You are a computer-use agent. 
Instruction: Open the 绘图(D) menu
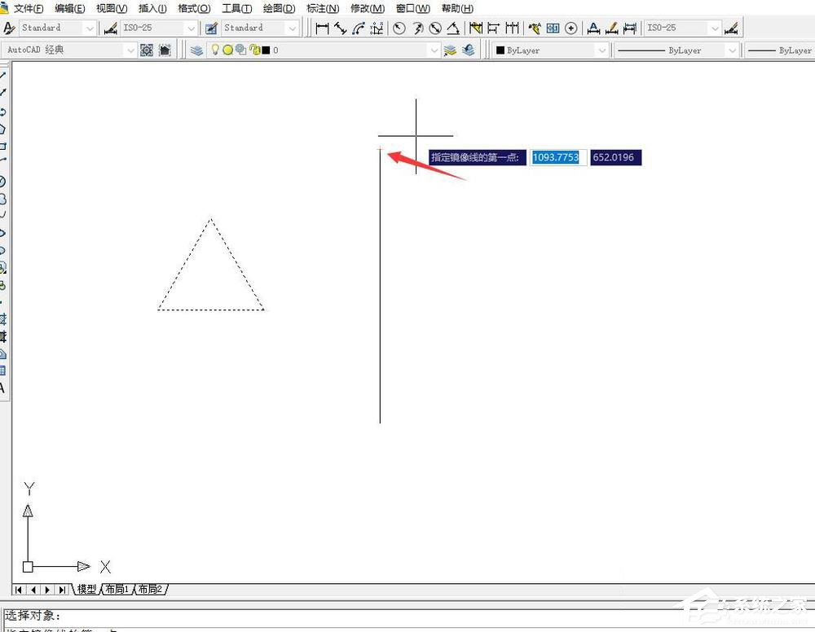coord(279,8)
